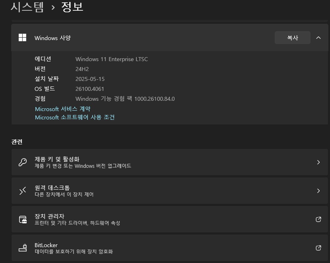This screenshot has width=330, height=263.
Task: Select the 제품 키 및 활성화 row title
Action: 57,159
